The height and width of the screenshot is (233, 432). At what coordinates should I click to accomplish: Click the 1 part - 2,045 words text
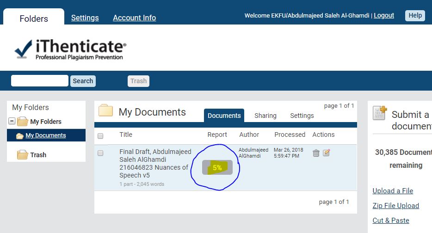click(142, 184)
